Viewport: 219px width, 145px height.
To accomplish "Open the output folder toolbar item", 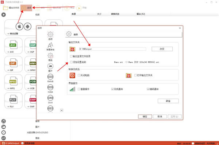I will (x=11, y=8).
